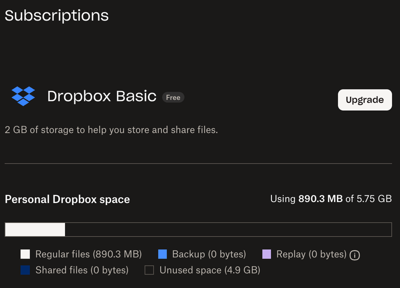The height and width of the screenshot is (288, 400).
Task: Click the Free plan badge
Action: pyautogui.click(x=173, y=97)
